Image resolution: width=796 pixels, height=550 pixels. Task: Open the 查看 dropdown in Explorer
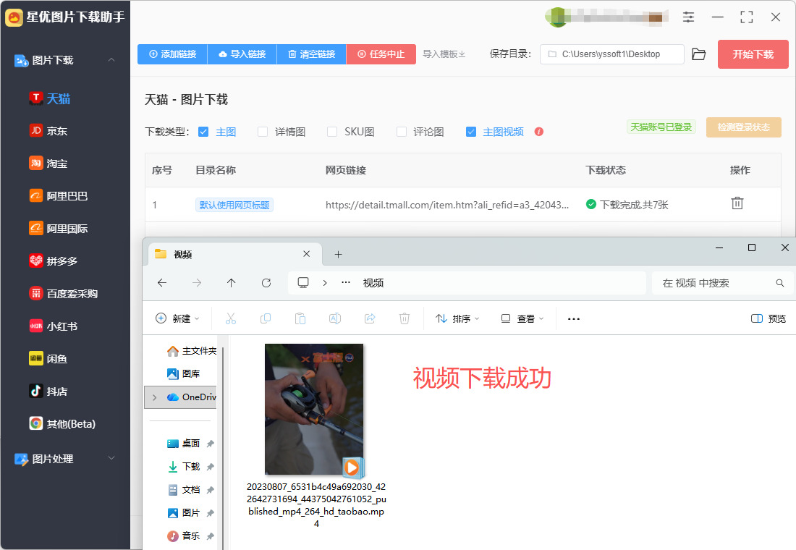click(x=522, y=318)
